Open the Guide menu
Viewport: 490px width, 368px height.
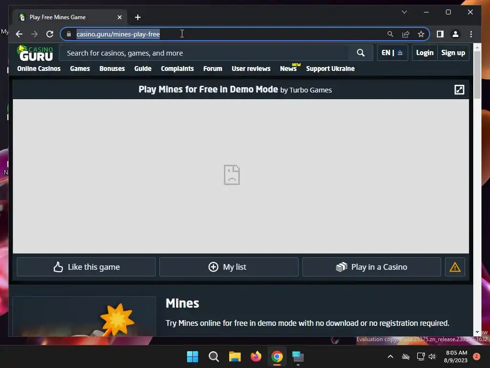[143, 69]
